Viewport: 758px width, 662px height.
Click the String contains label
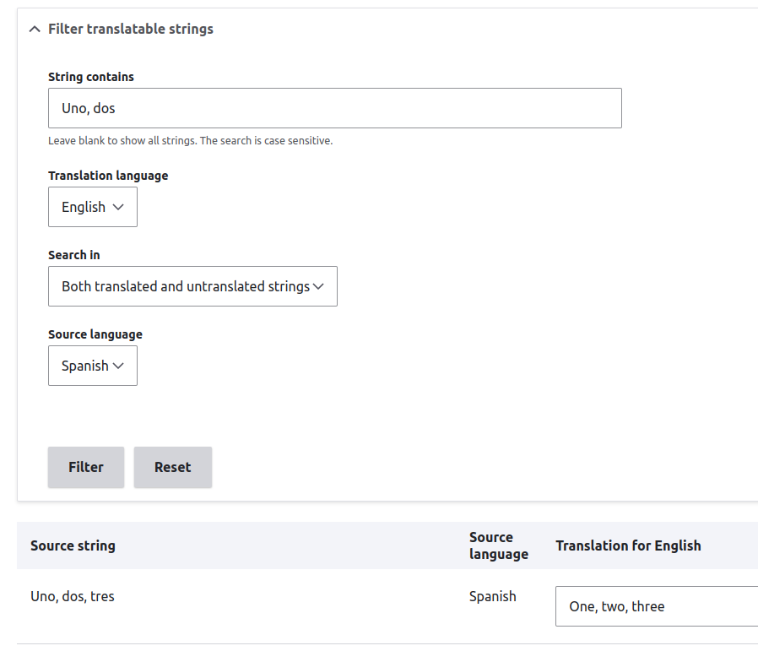91,77
